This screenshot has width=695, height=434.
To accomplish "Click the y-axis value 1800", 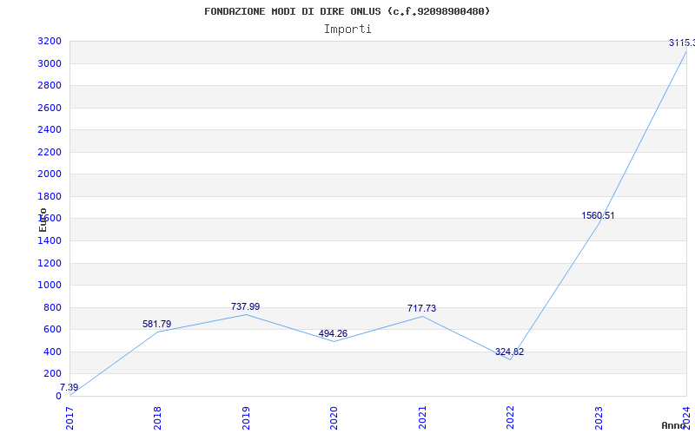I will pos(50,197).
